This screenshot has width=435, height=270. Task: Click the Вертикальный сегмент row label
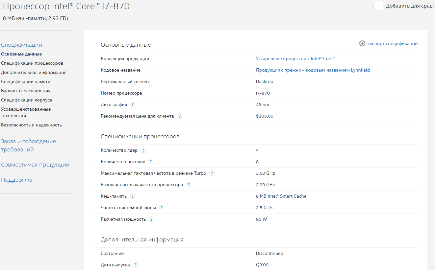(126, 81)
